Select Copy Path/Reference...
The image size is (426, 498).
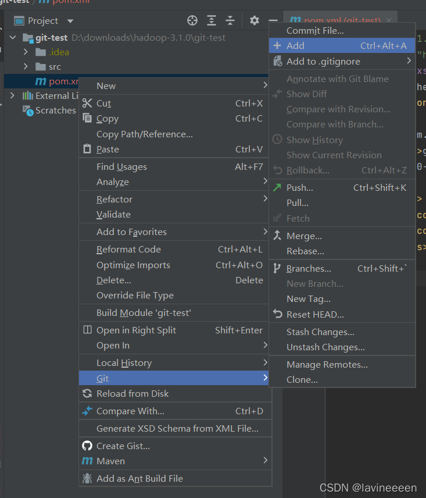(174, 134)
